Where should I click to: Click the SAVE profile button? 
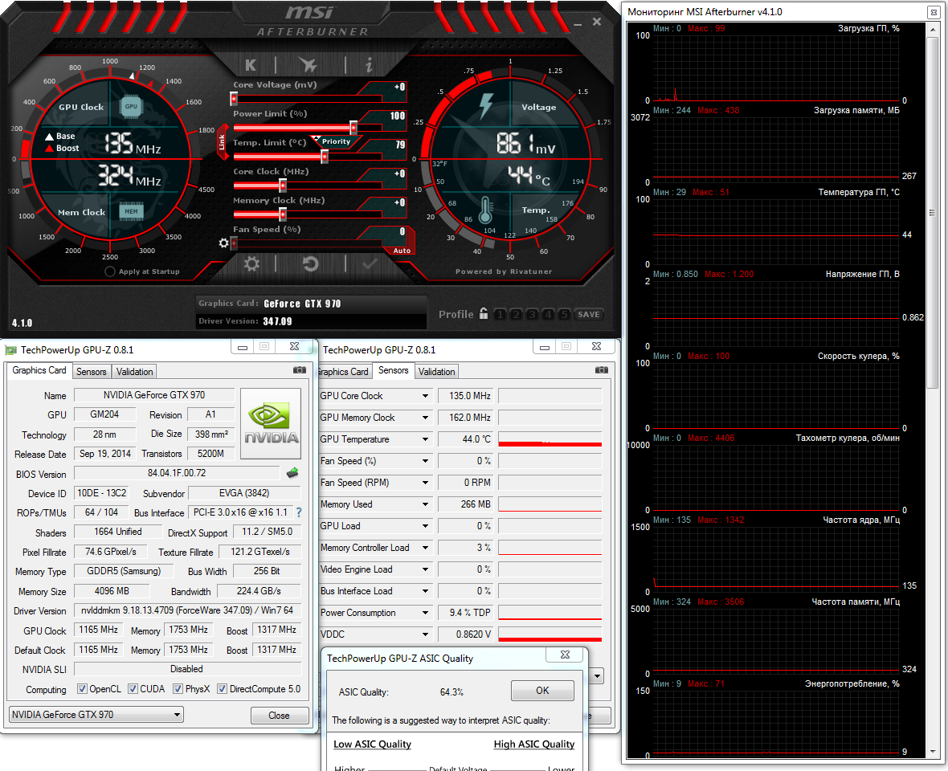point(588,314)
